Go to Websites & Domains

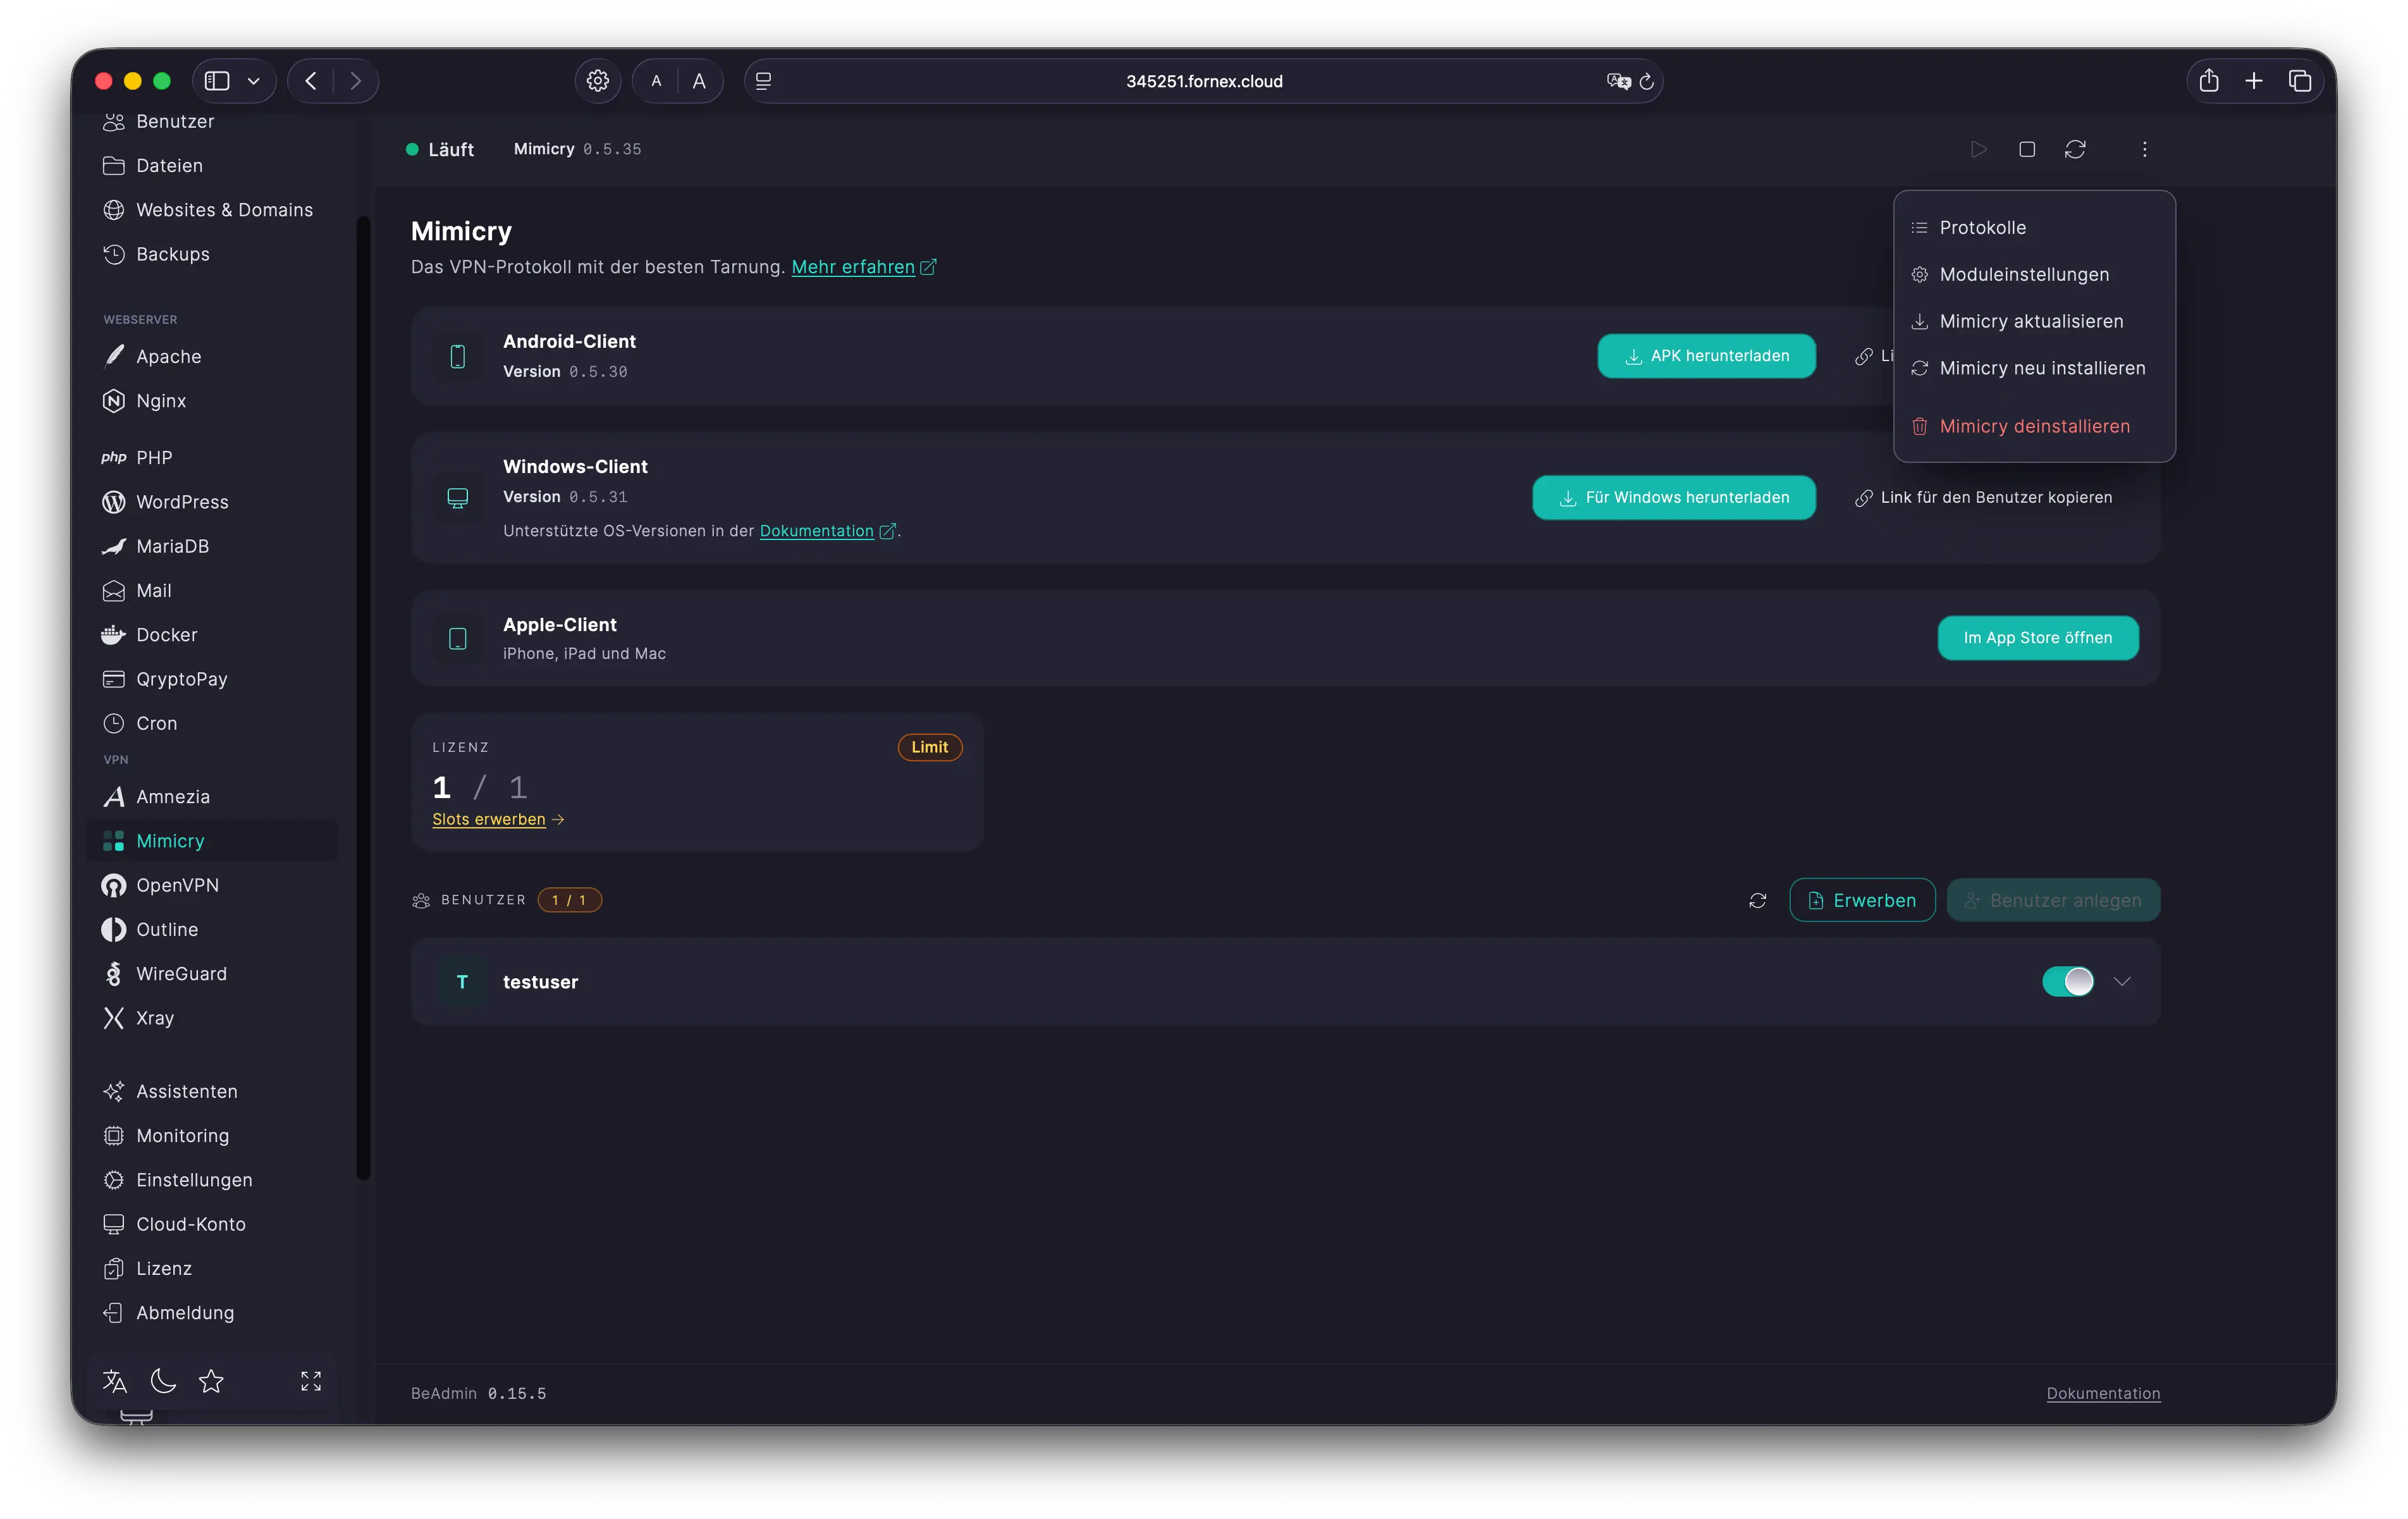(207, 210)
